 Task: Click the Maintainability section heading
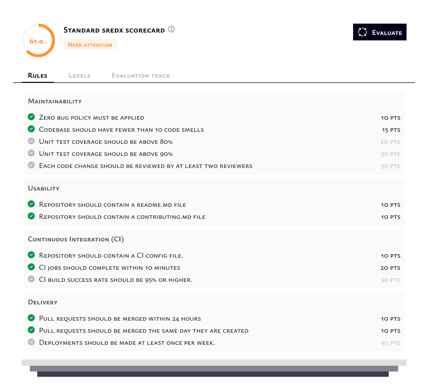55,102
